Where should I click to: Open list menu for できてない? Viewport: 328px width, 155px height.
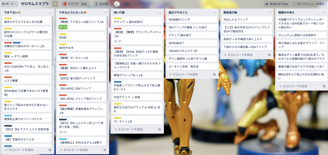tap(50, 13)
